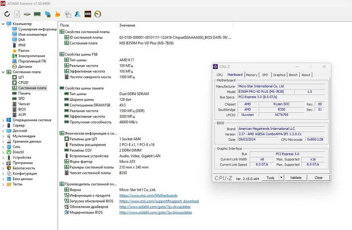The width and height of the screenshot is (352, 230).
Task: Select DirectX in the tree
Action: pos(15,152)
